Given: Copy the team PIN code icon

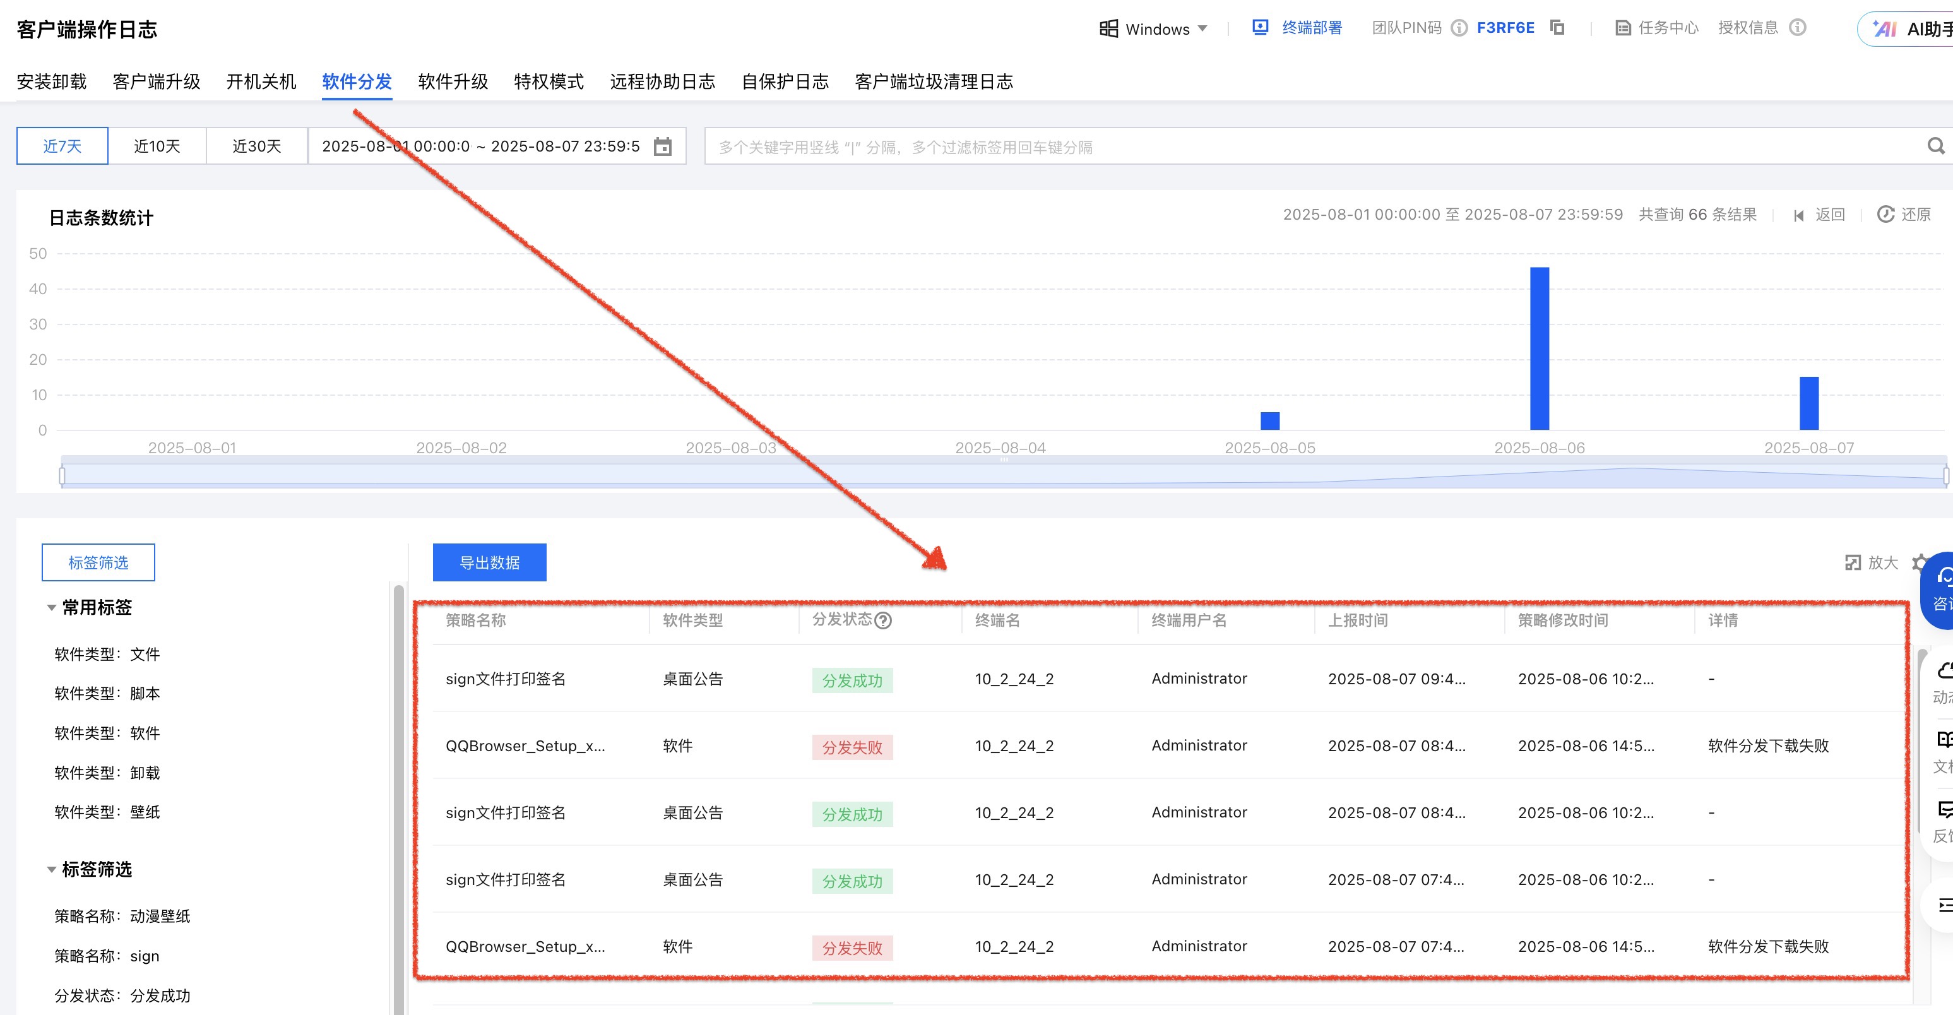Looking at the screenshot, I should [1557, 28].
